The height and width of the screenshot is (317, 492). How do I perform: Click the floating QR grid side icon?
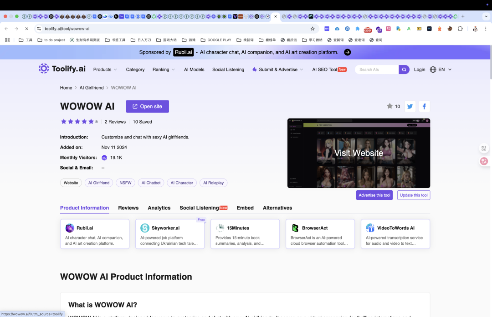(x=484, y=148)
